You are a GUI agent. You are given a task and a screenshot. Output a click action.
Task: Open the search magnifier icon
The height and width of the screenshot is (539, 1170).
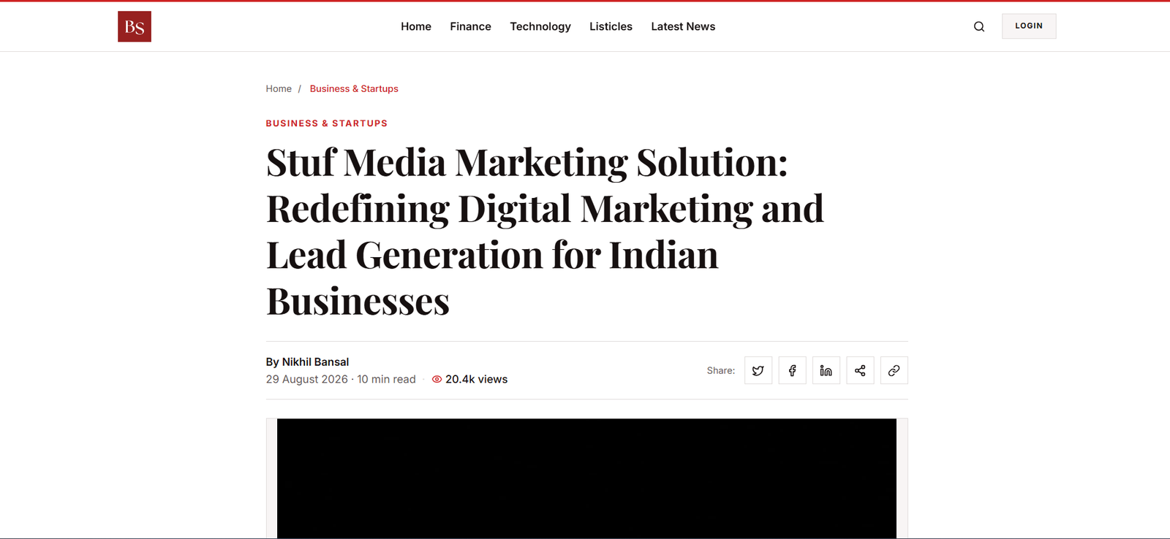[979, 27]
